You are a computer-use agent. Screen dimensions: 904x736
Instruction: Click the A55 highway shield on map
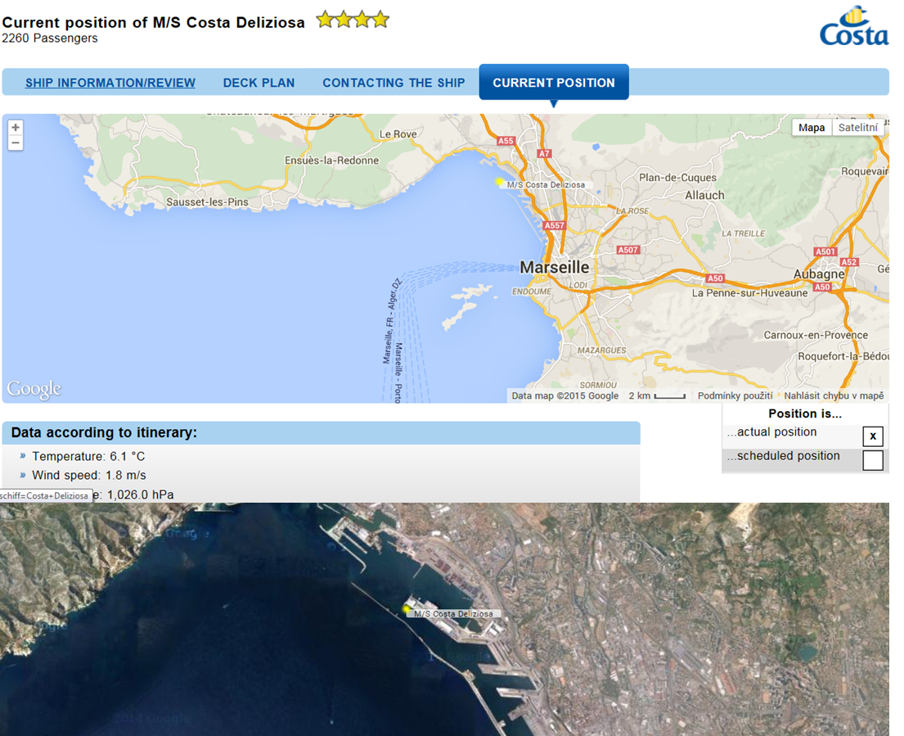[506, 141]
